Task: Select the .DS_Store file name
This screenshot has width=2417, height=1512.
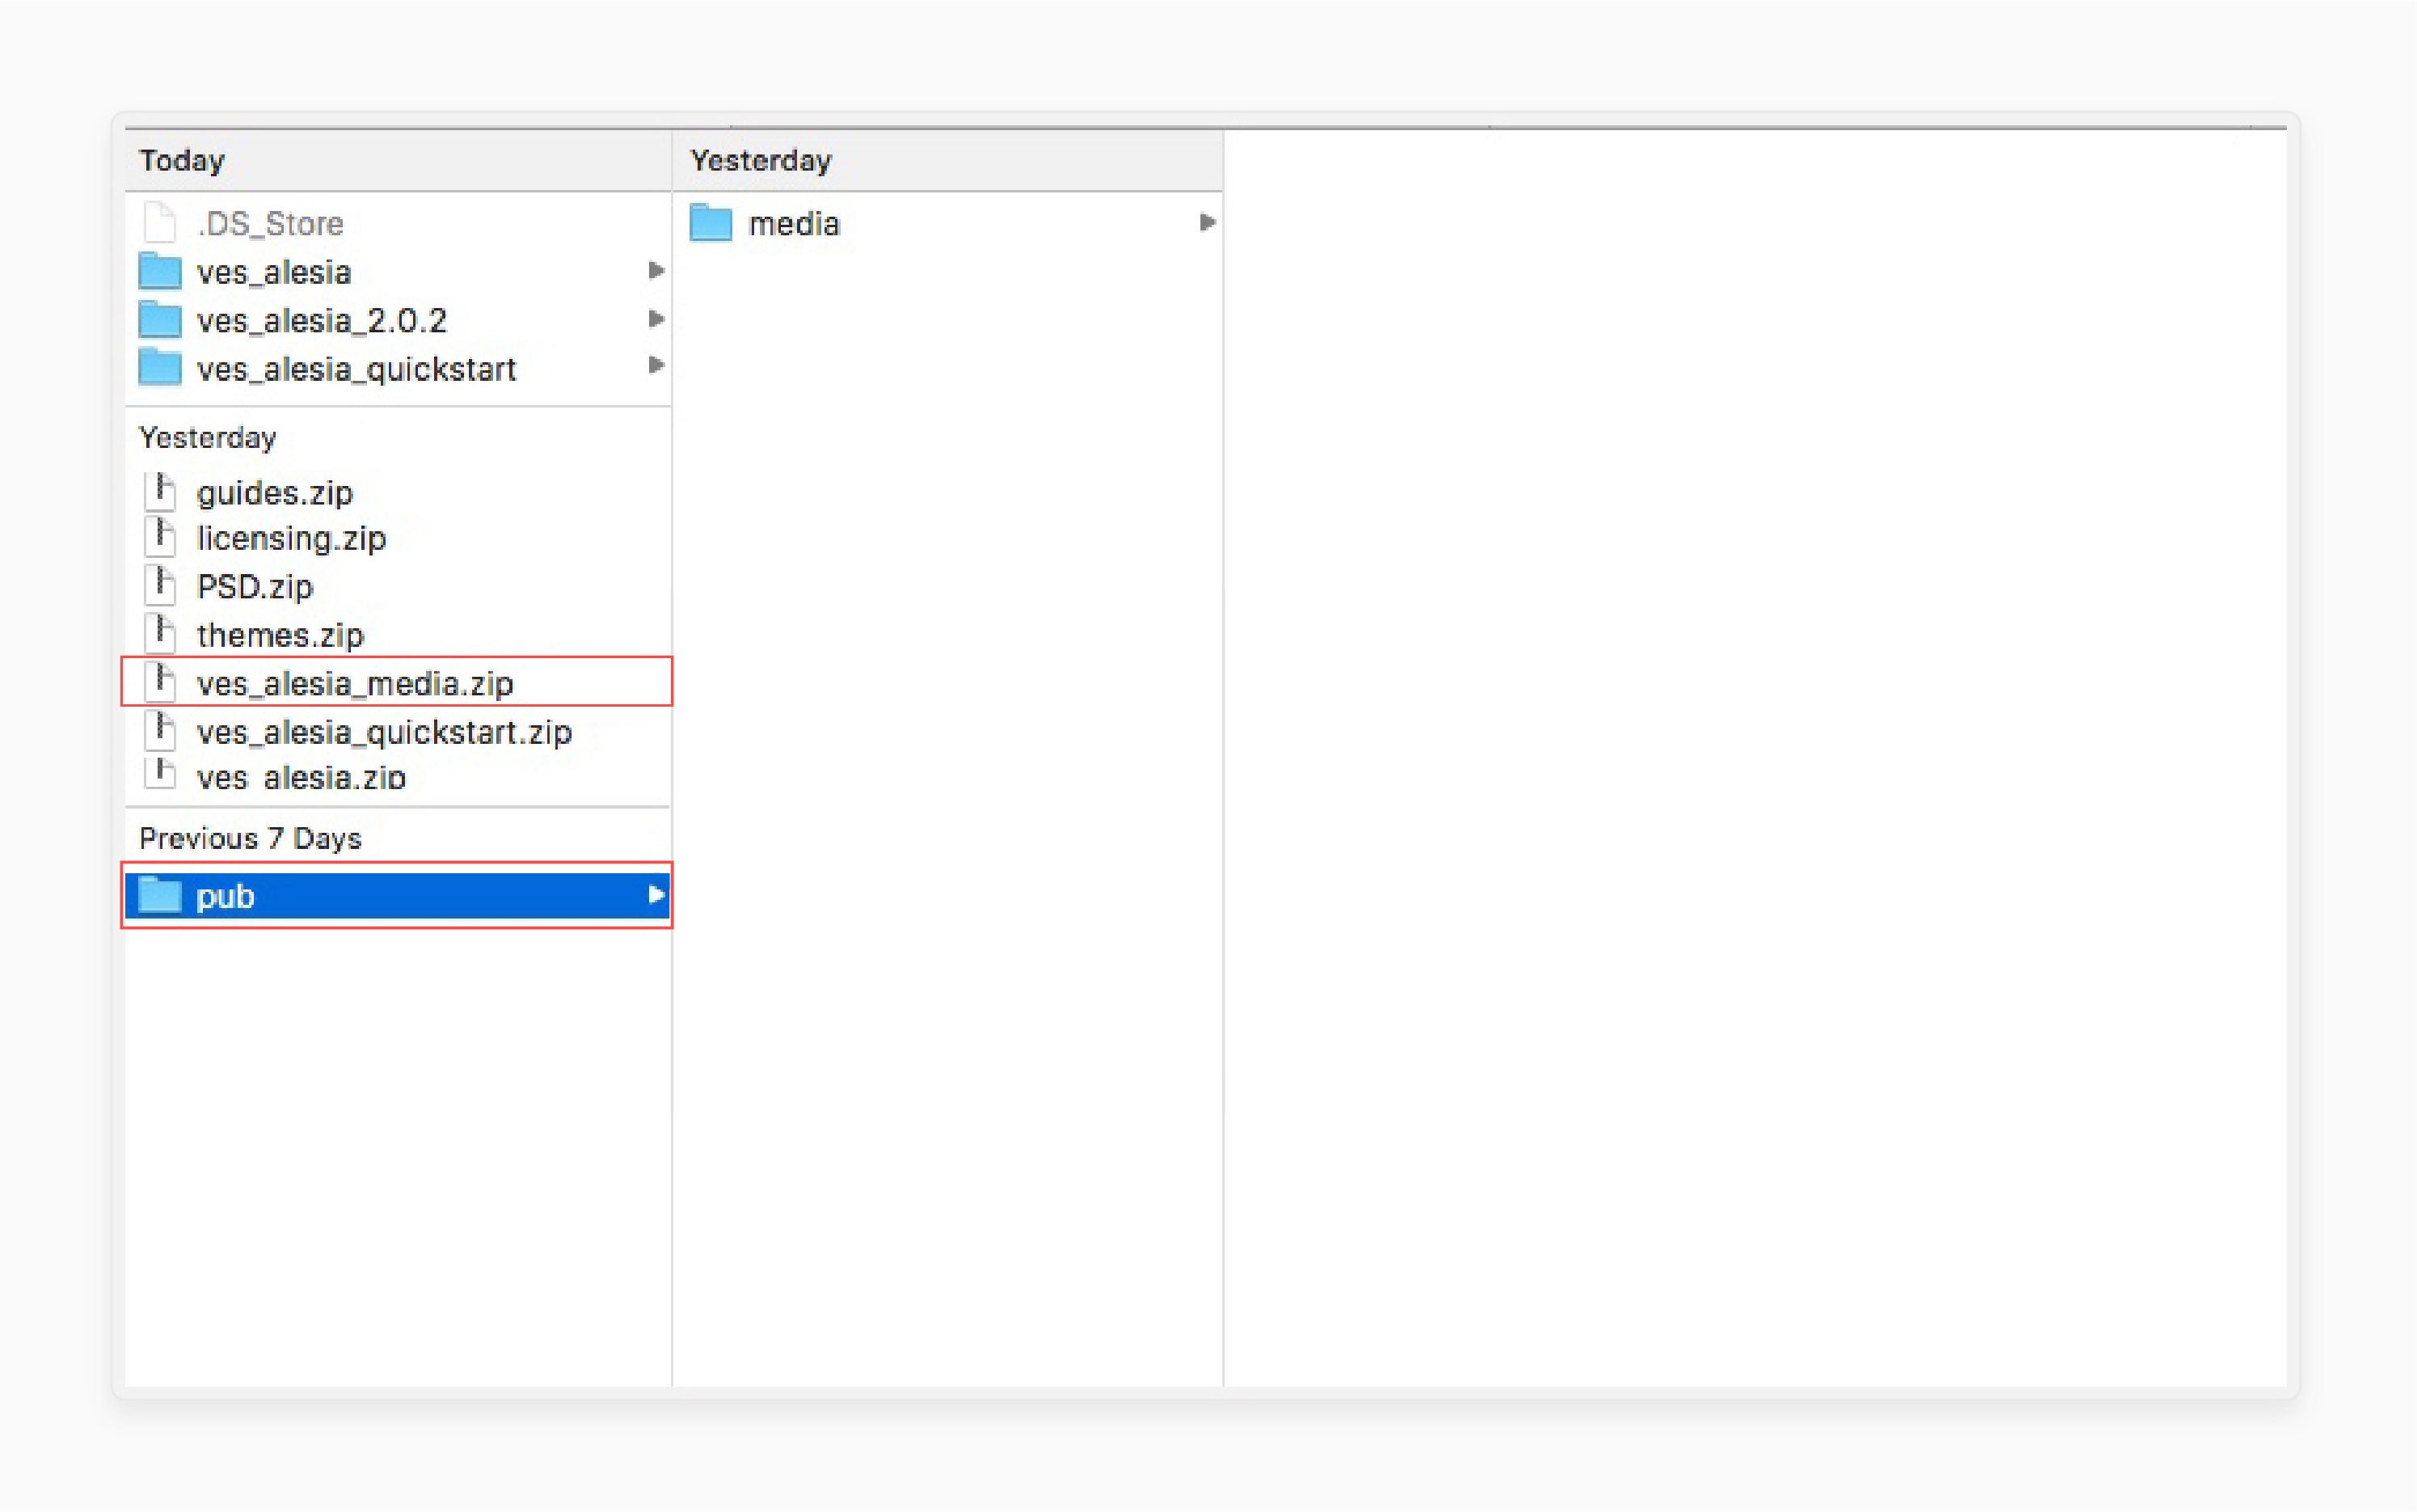Action: pyautogui.click(x=270, y=223)
